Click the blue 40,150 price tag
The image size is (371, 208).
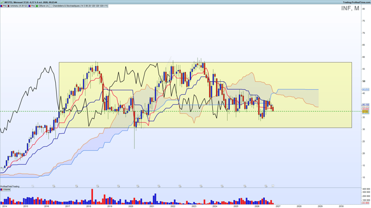click(x=365, y=105)
